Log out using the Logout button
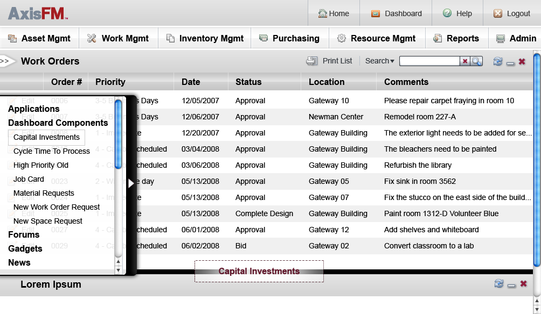This screenshot has width=541, height=314. click(512, 13)
